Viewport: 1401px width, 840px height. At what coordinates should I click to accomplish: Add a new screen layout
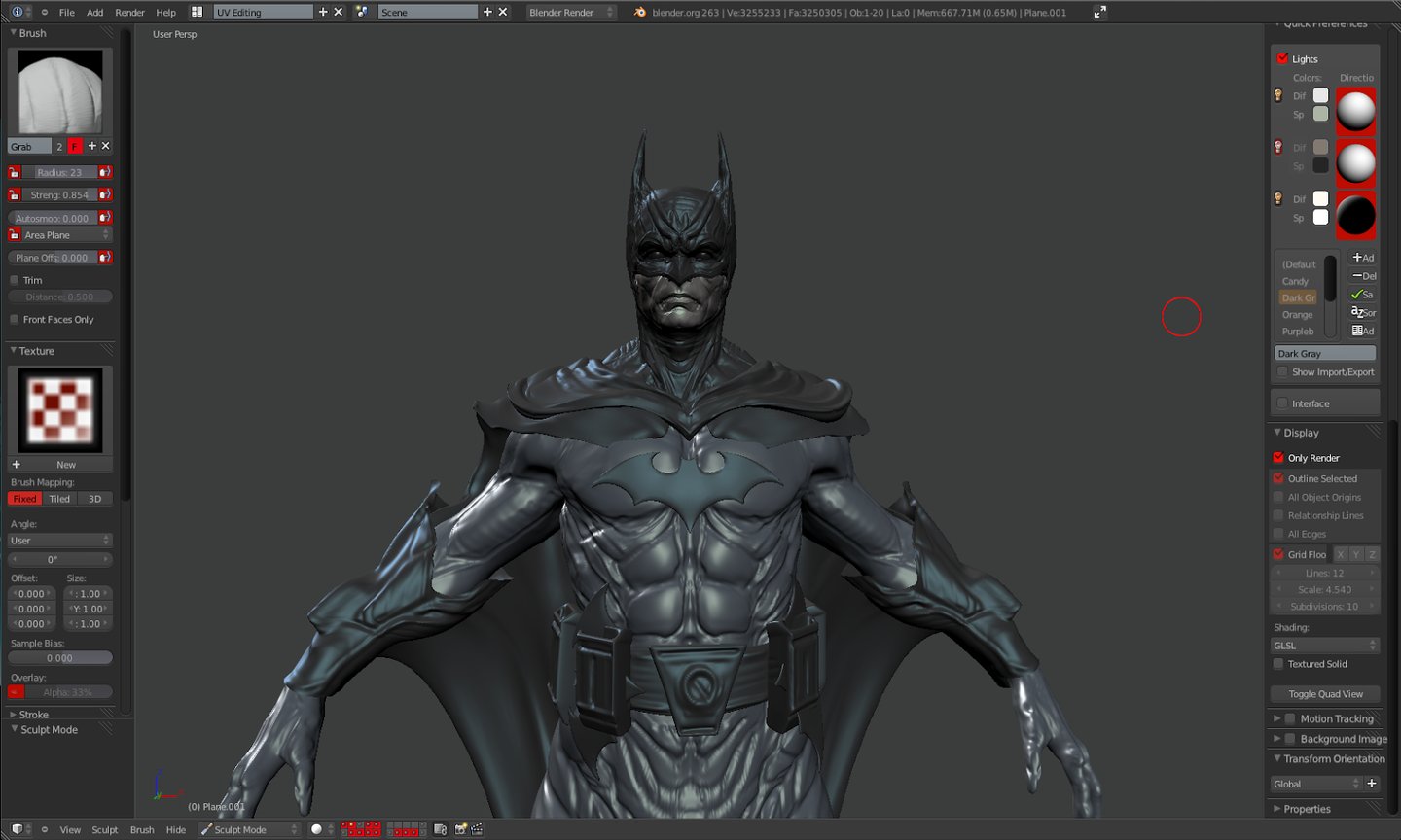[x=323, y=12]
